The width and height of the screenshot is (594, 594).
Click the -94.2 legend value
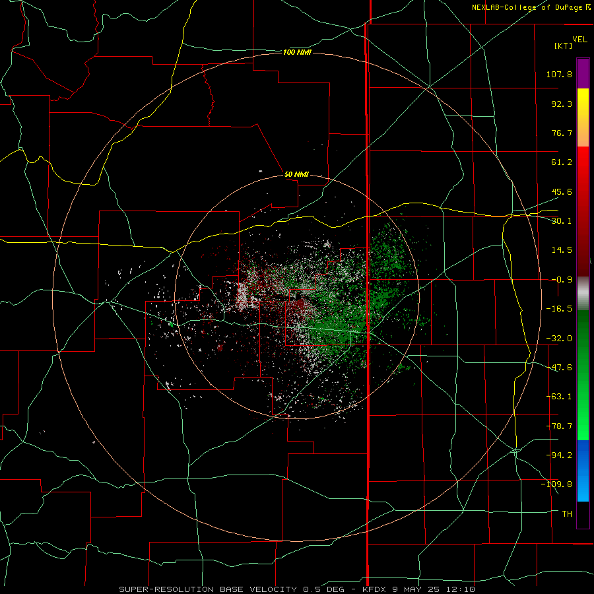click(x=559, y=455)
